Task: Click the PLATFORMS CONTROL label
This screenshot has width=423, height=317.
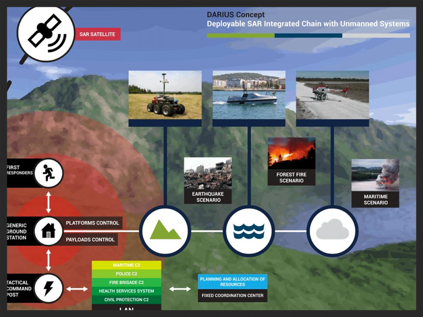Action: click(92, 223)
